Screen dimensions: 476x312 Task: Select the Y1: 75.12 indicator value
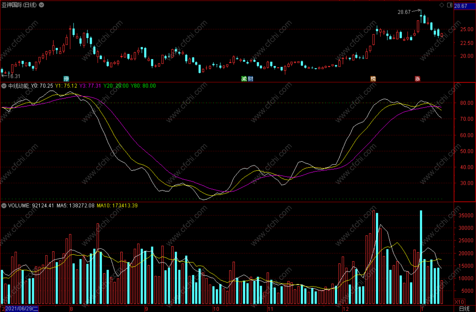pos(66,86)
